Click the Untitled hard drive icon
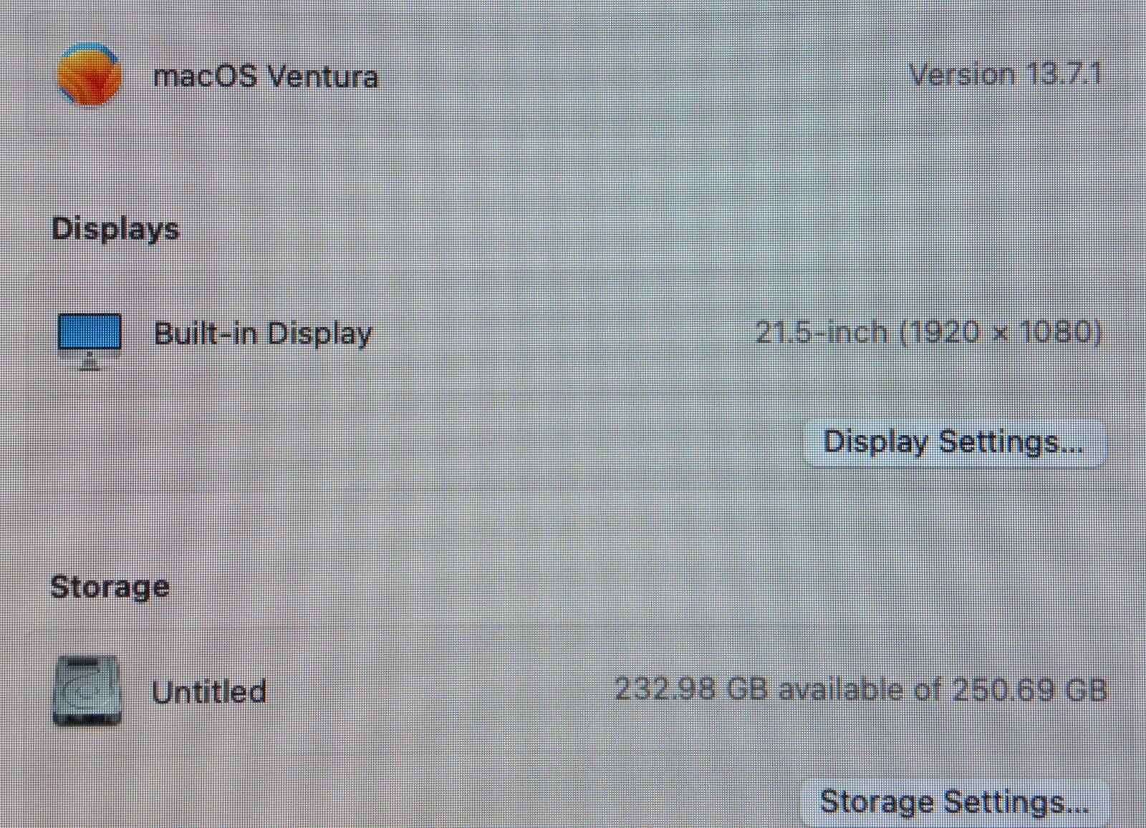 (87, 691)
